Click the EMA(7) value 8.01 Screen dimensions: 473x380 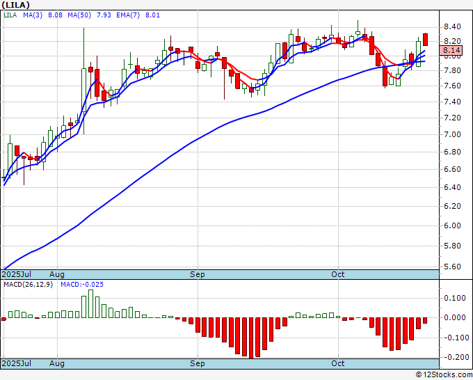tap(152, 15)
